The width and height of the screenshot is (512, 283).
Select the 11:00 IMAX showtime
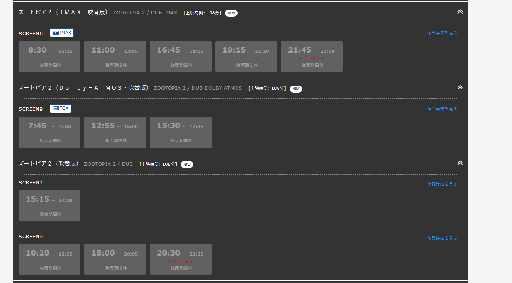(115, 57)
